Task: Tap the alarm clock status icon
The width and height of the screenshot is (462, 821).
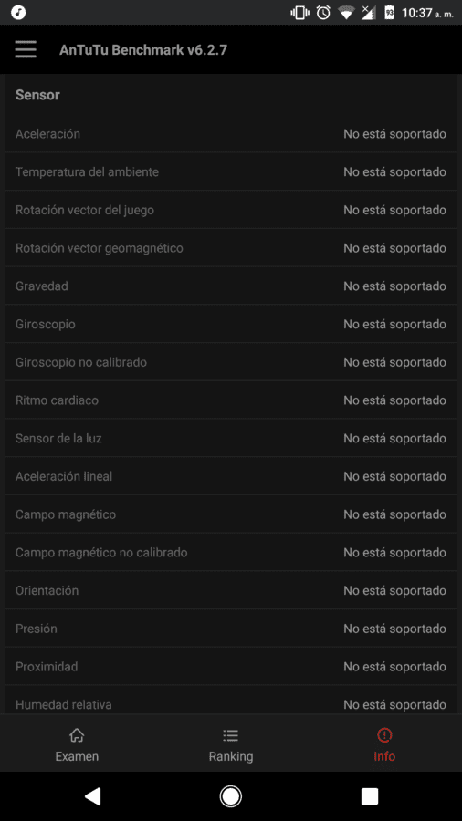Action: coord(323,12)
